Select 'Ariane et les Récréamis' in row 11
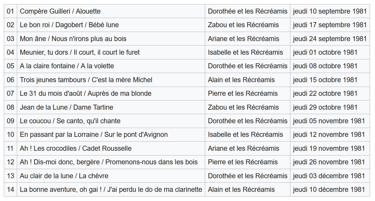The width and height of the screenshot is (375, 201). click(244, 148)
